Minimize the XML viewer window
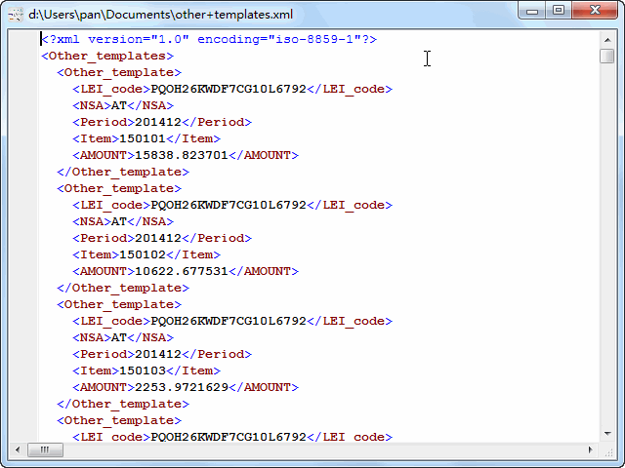Screen dimensions: 625x468 (532, 11)
